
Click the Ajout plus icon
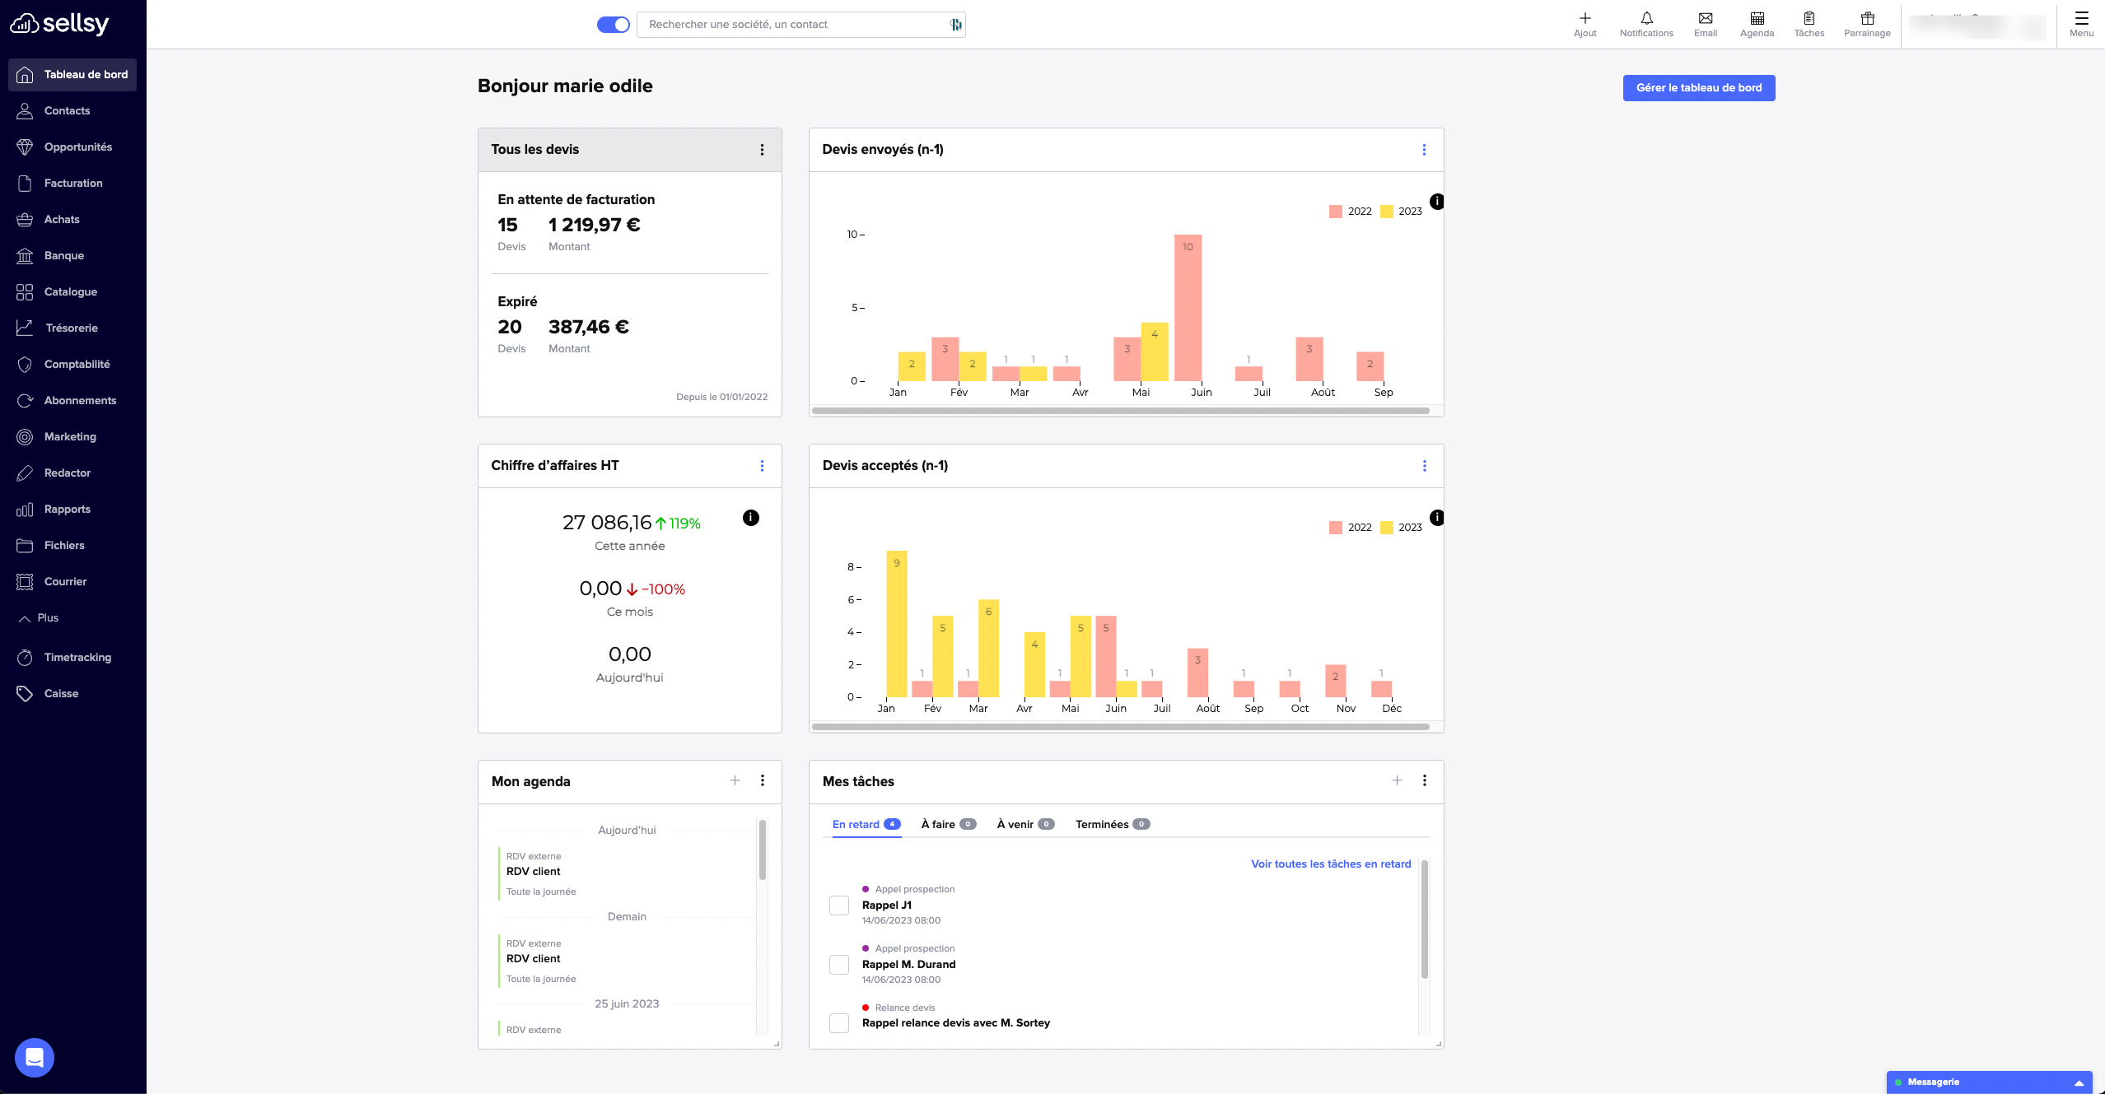point(1585,19)
